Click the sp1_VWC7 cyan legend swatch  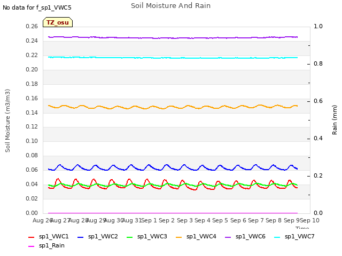pyautogui.click(x=277, y=237)
